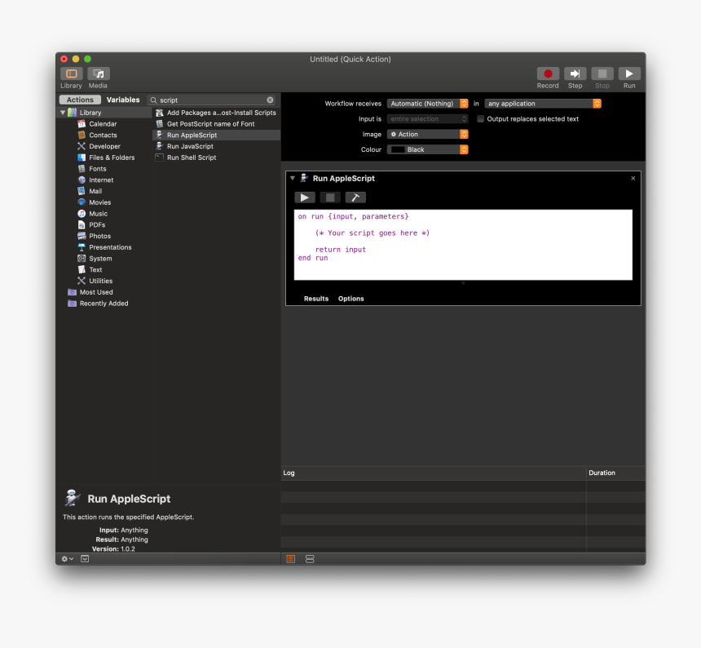Select the Files & Folders category
The image size is (701, 648).
click(112, 158)
